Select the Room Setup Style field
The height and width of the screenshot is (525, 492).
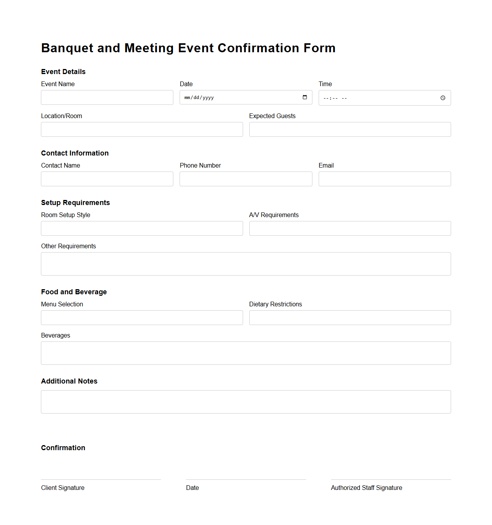(142, 228)
